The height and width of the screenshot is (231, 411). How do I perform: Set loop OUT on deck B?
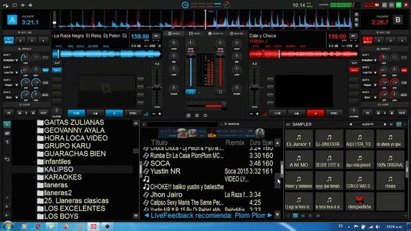point(402,113)
